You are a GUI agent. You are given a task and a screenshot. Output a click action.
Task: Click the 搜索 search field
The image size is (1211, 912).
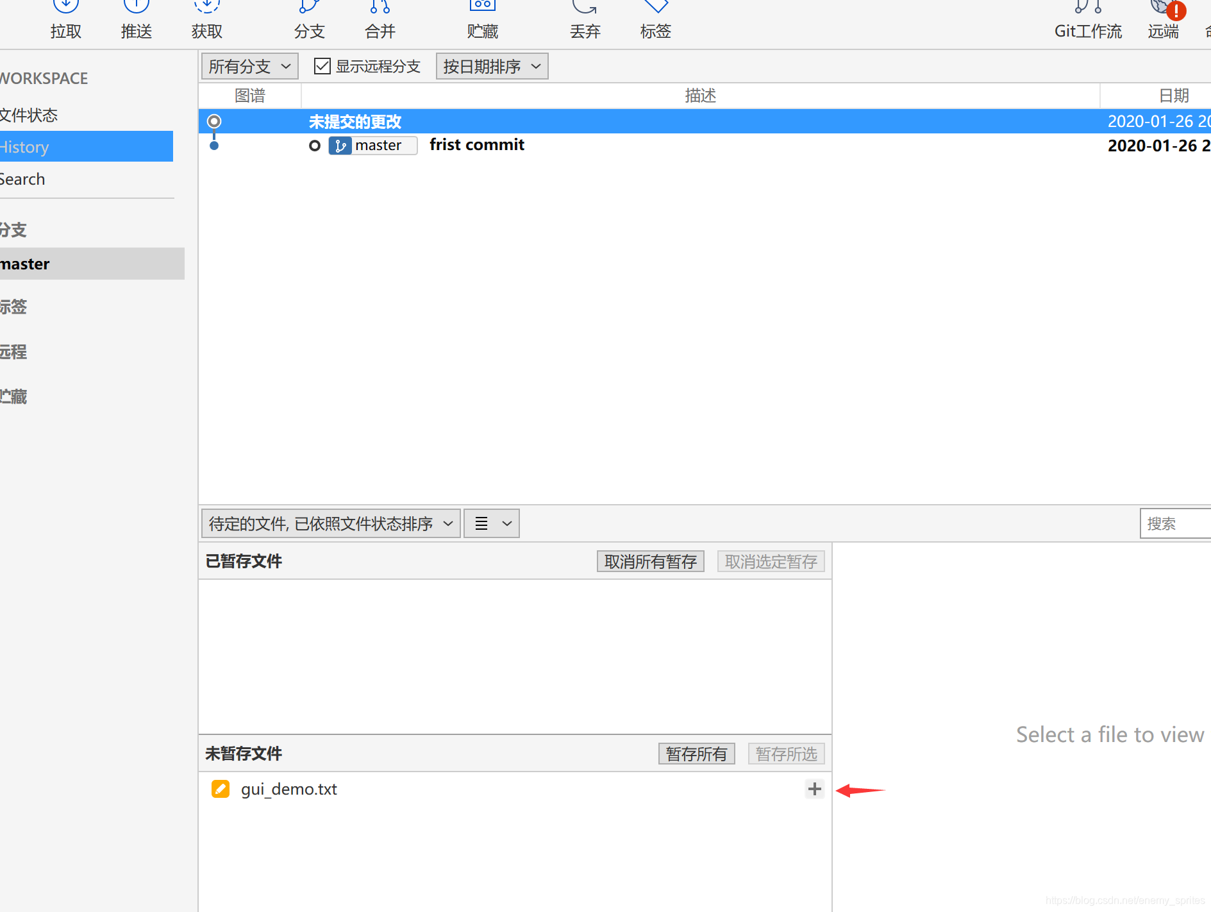pos(1175,523)
